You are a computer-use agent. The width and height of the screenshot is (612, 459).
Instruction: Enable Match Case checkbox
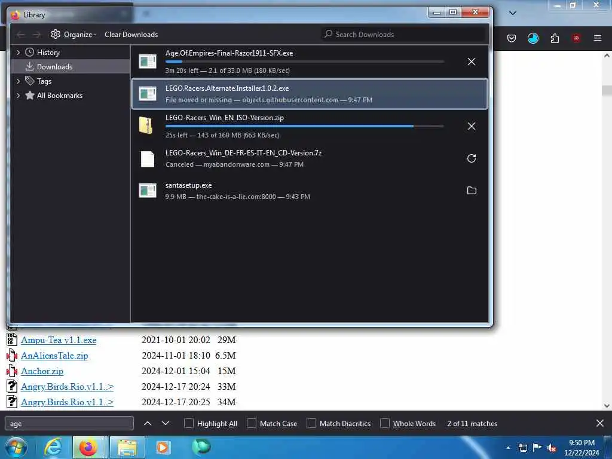coord(252,423)
